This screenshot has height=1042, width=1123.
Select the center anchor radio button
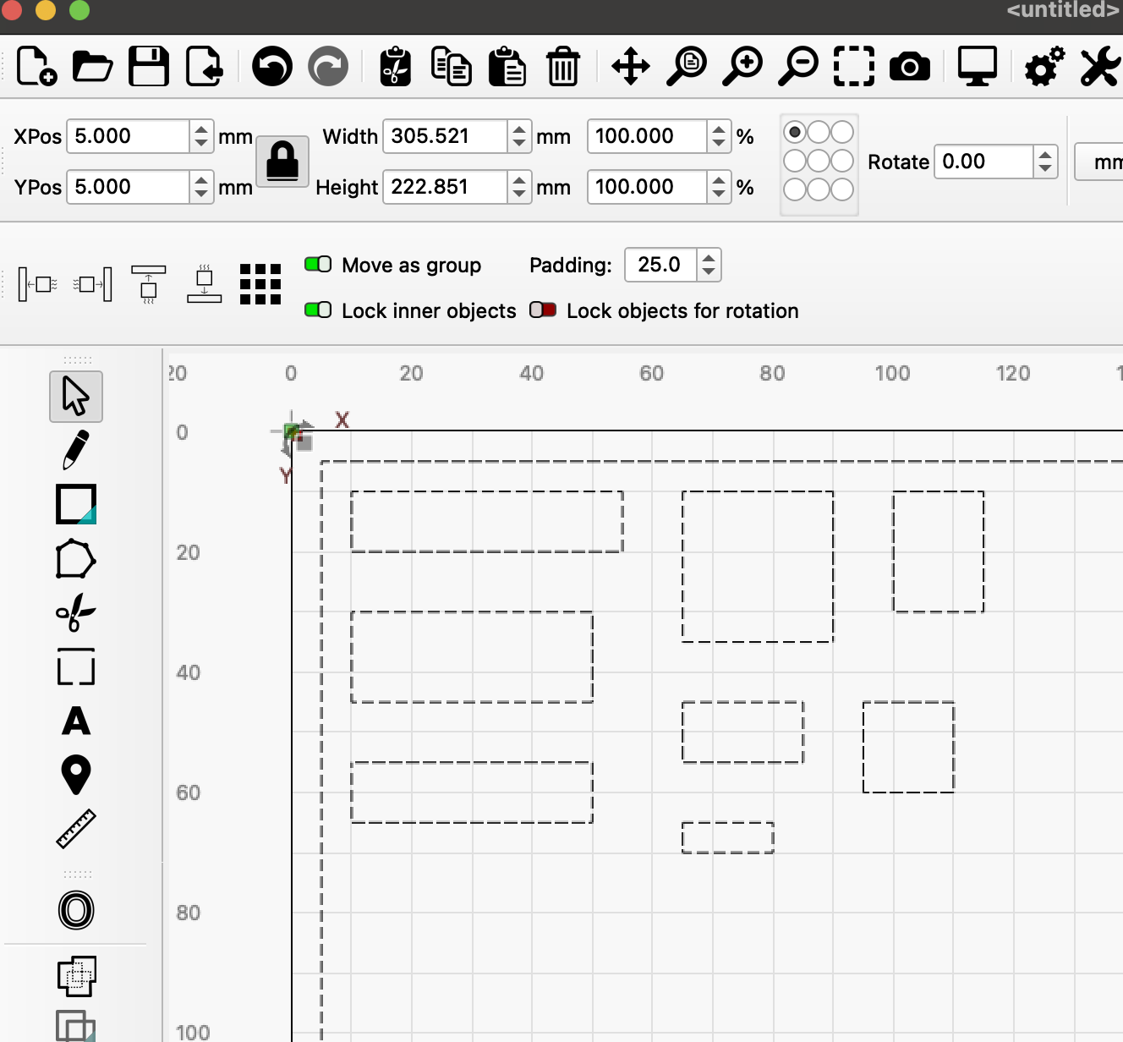(x=818, y=161)
